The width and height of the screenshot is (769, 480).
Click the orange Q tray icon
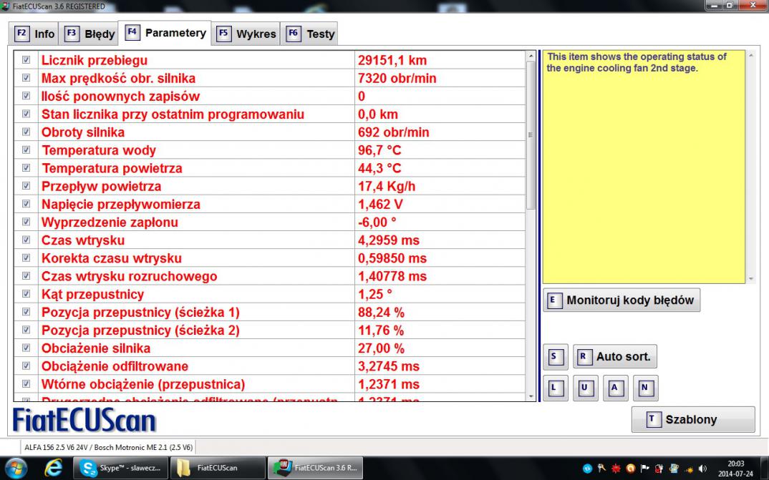click(631, 469)
